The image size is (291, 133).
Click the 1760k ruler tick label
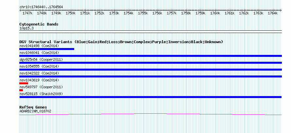click(215, 13)
